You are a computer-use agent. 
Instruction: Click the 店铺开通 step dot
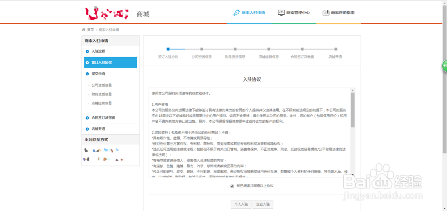336,49
